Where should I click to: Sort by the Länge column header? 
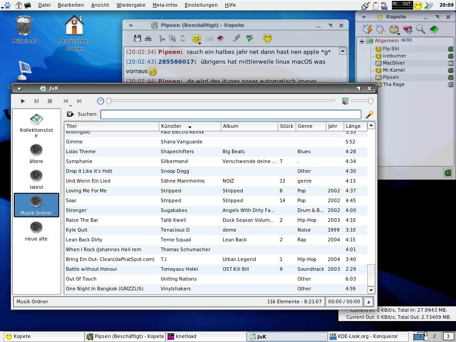pos(355,126)
